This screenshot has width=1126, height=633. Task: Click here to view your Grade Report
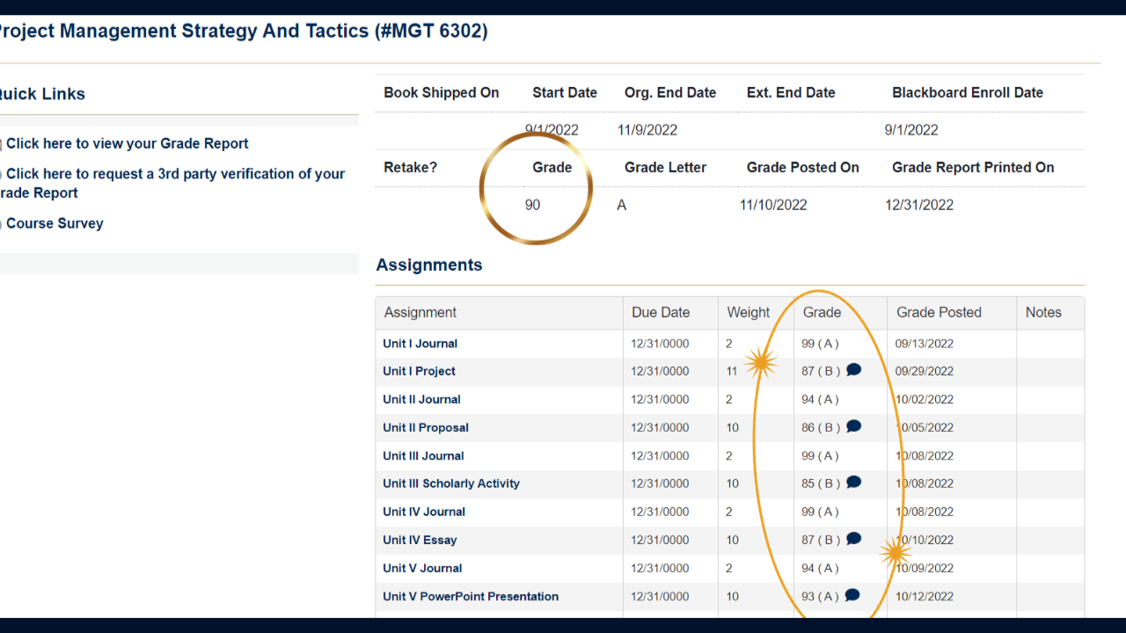click(127, 143)
